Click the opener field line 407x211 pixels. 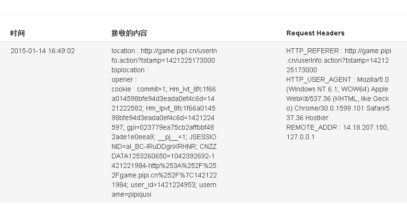124,79
